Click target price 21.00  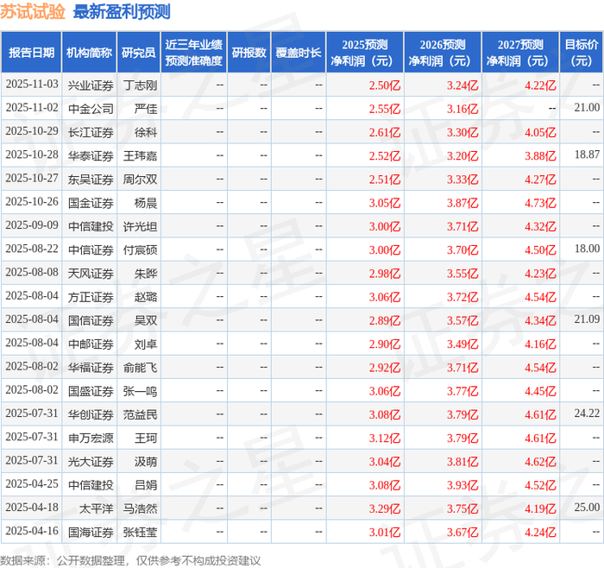click(x=587, y=108)
